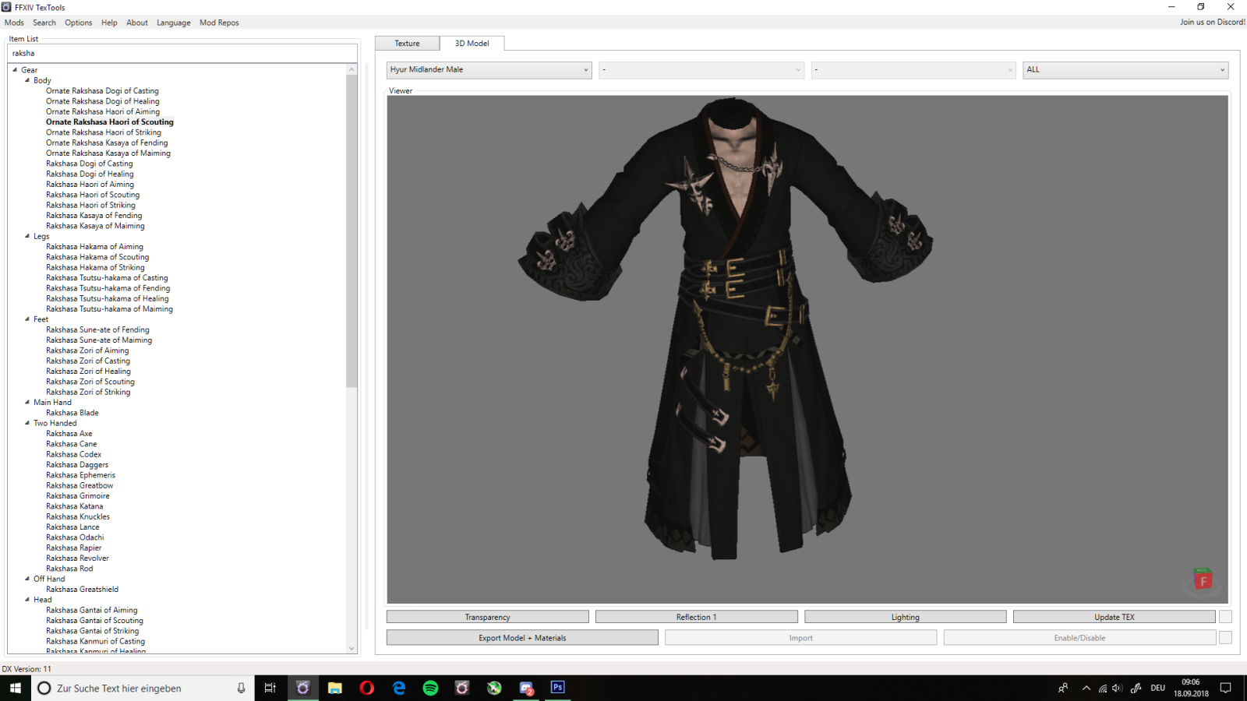Collapse the Body tree node

point(27,80)
